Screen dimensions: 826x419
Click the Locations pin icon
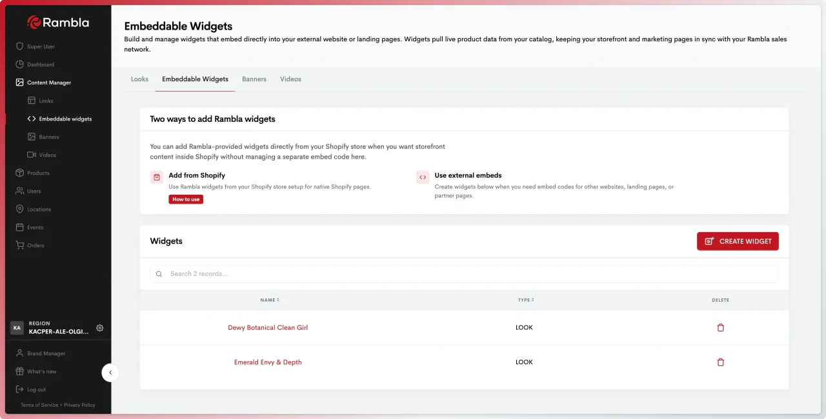tap(20, 209)
